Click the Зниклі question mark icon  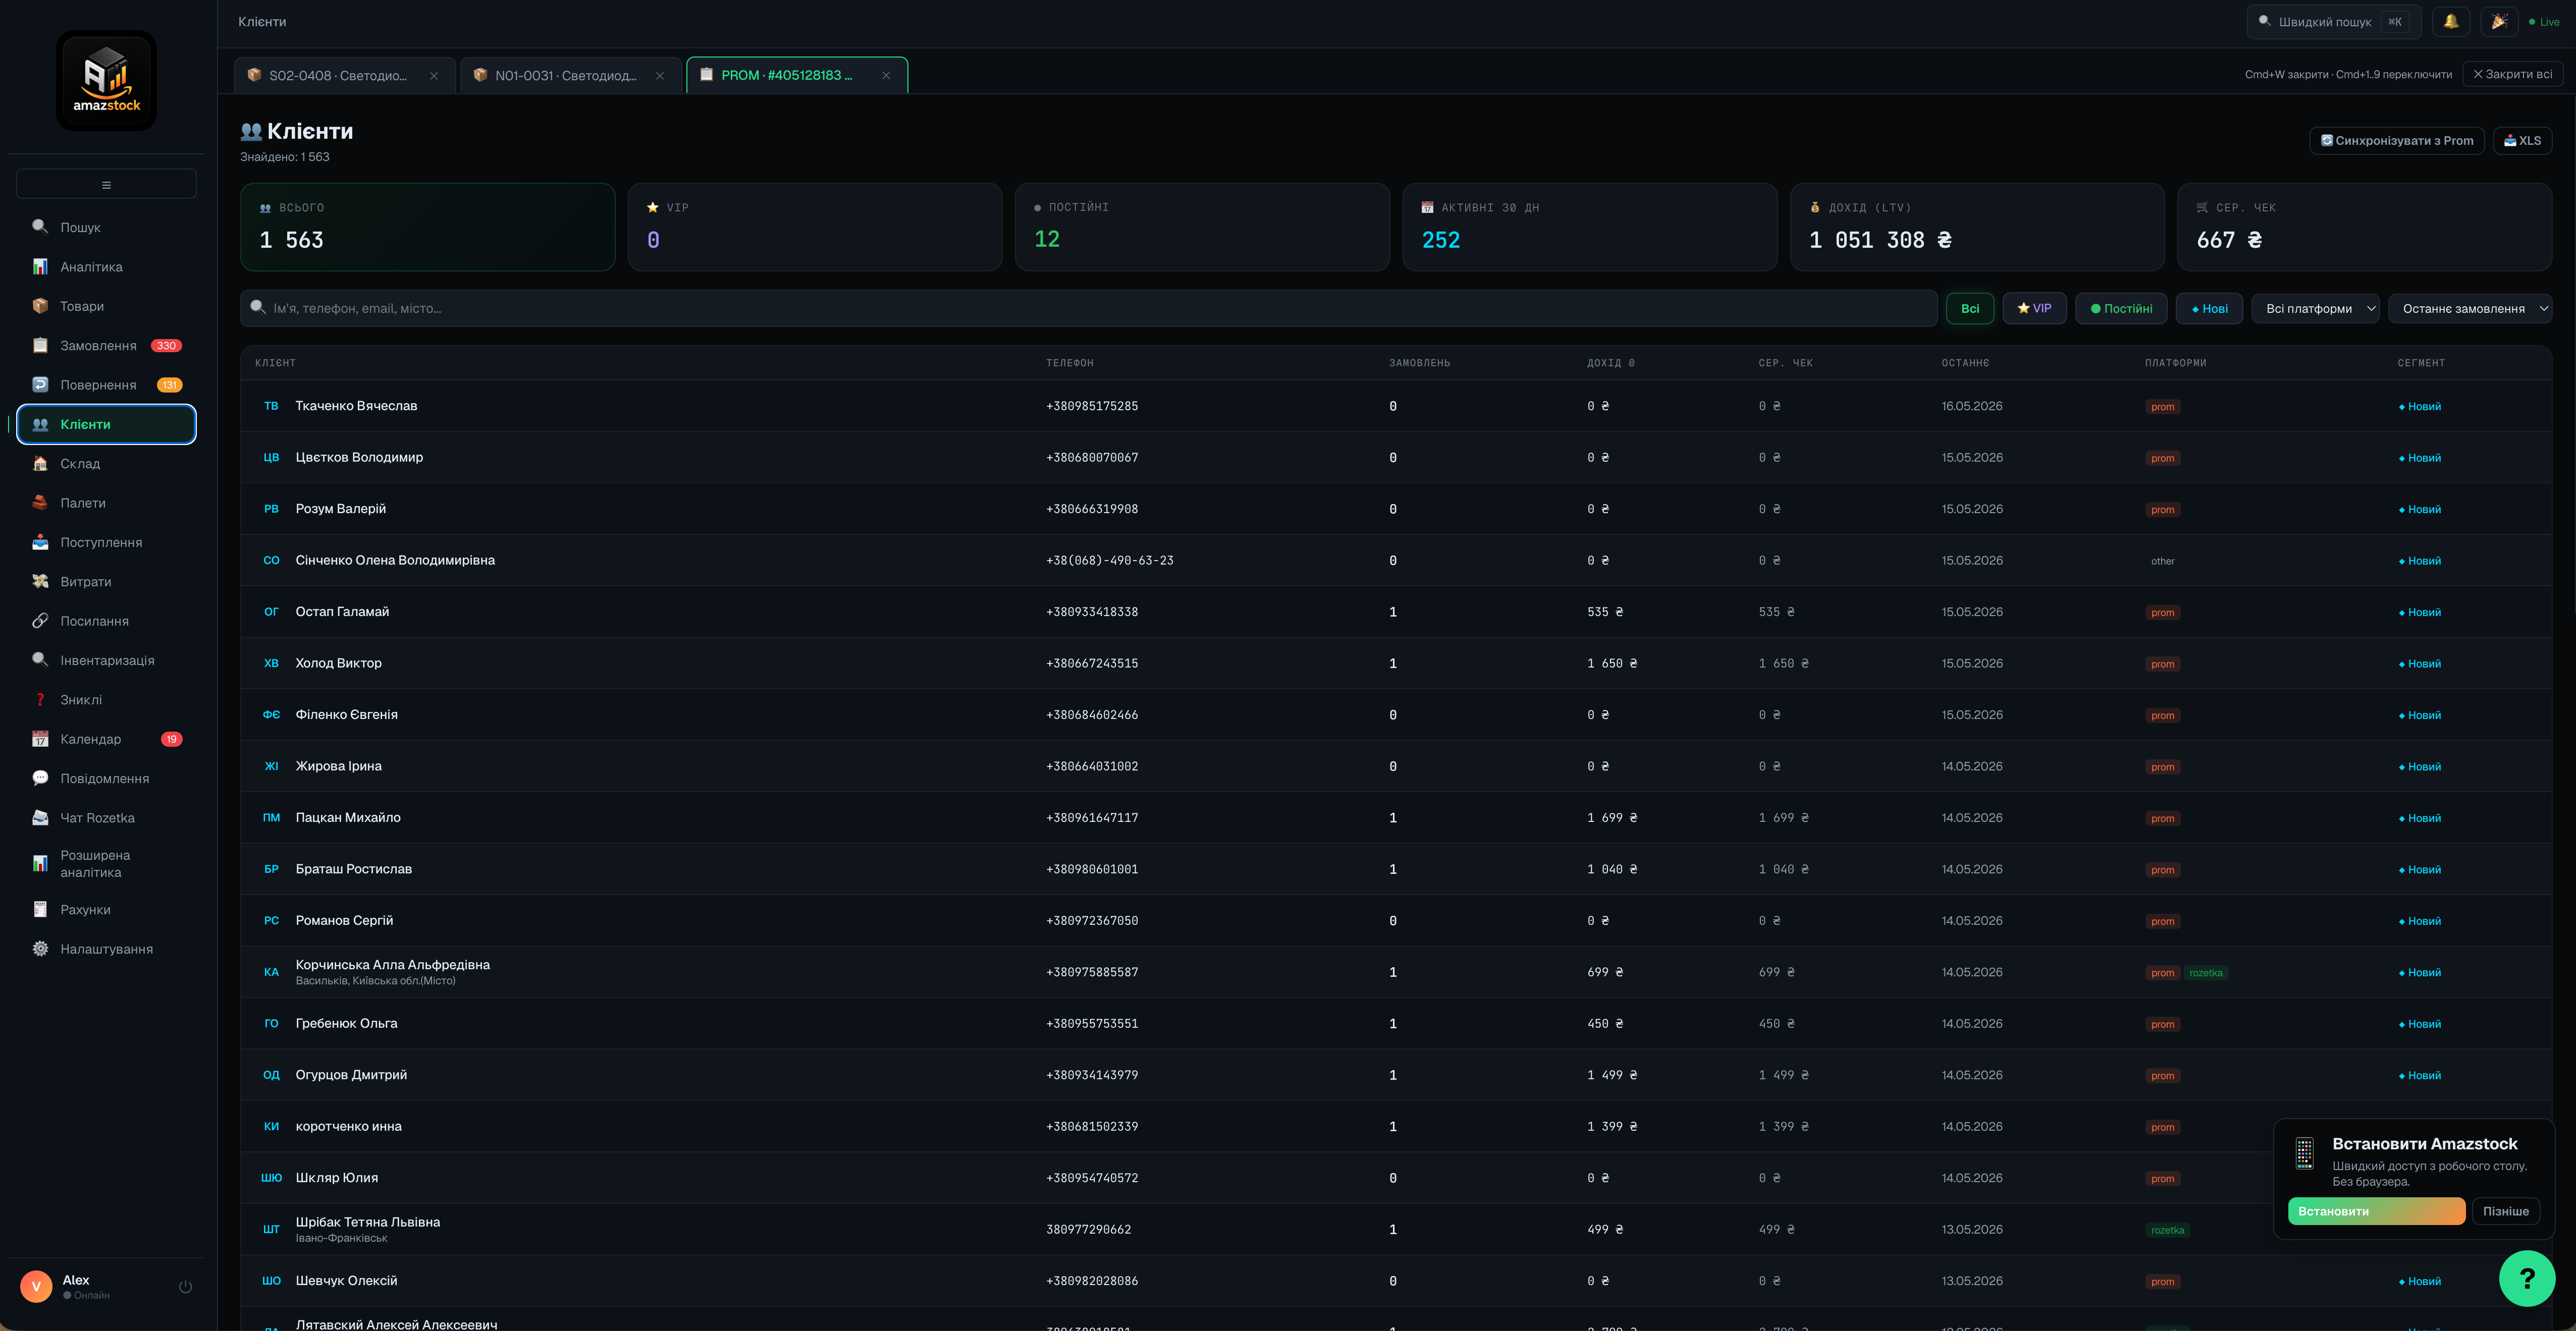click(x=40, y=700)
